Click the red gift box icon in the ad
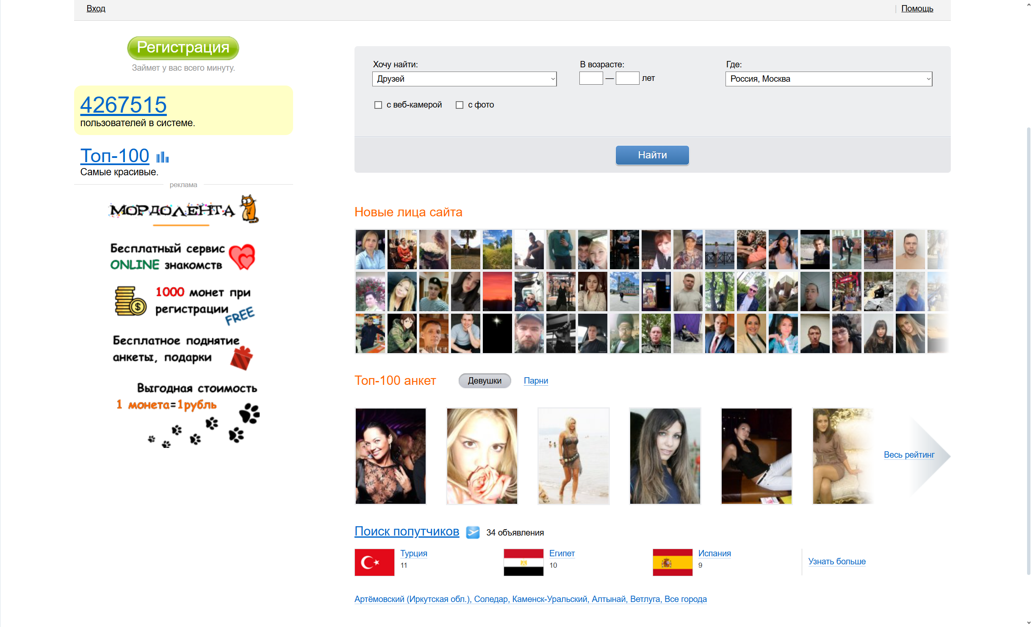The height and width of the screenshot is (627, 1033). pos(242,358)
